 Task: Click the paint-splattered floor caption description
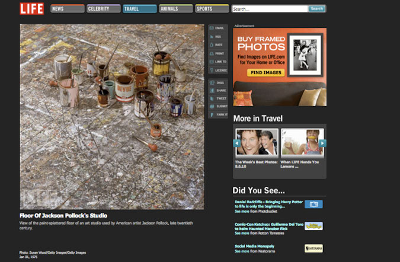(107, 225)
